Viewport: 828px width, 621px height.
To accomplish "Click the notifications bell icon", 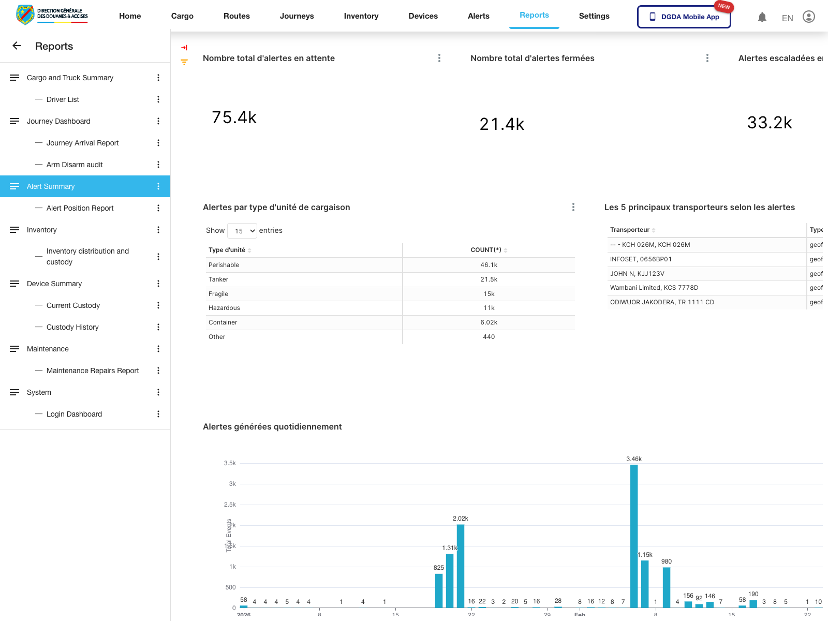I will pos(762,17).
